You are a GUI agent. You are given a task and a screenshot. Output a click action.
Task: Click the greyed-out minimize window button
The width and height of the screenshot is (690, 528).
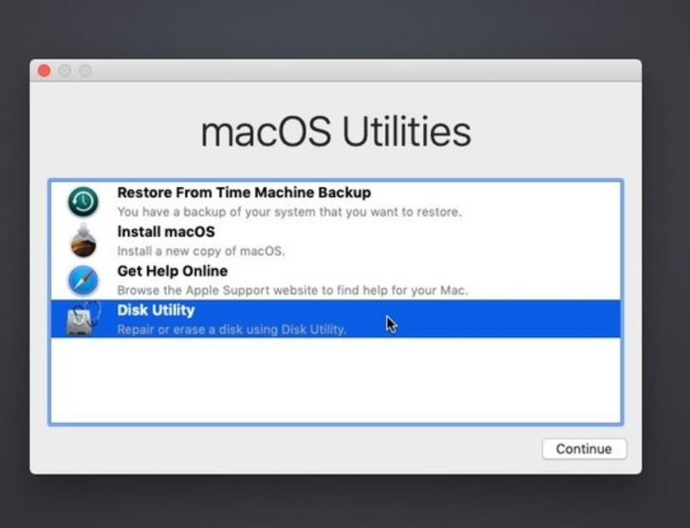[65, 70]
